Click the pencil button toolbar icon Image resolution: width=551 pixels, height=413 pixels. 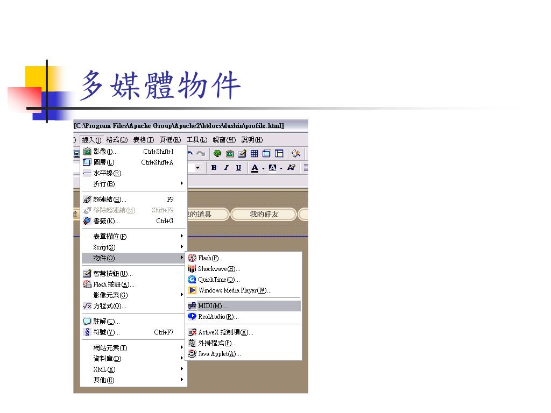242,153
